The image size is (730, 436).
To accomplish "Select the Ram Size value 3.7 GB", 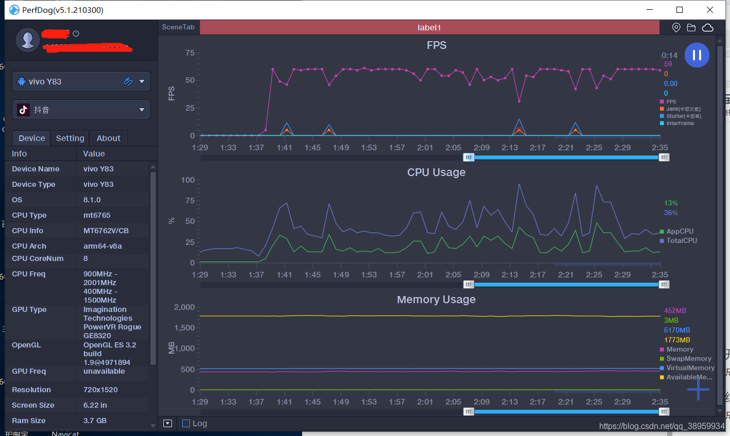I will pyautogui.click(x=95, y=421).
